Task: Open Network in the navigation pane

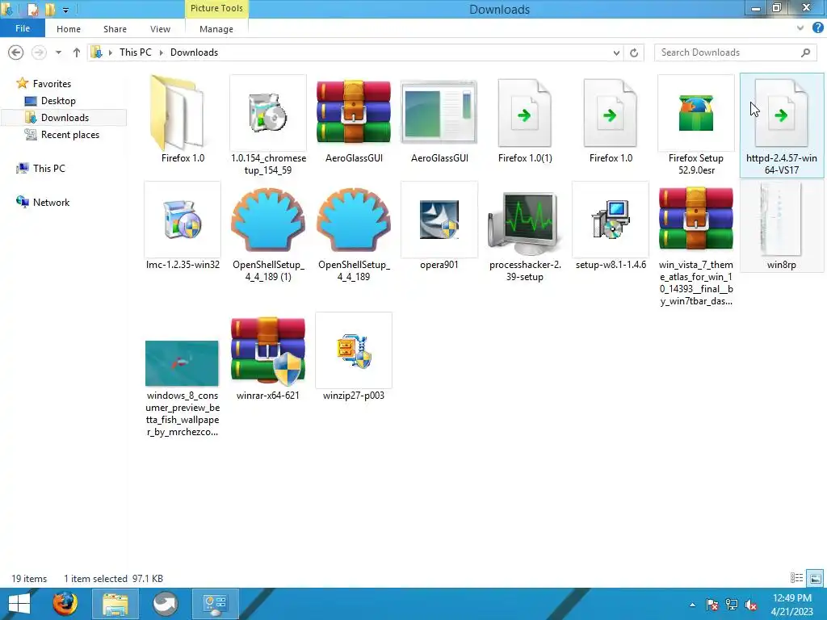Action: click(x=51, y=202)
